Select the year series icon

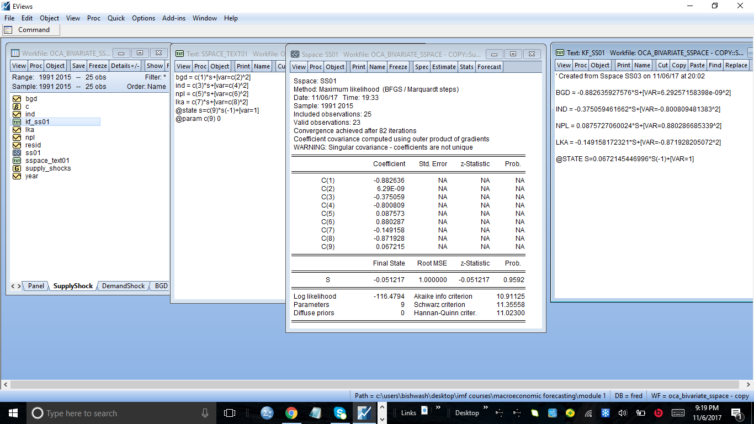[17, 176]
